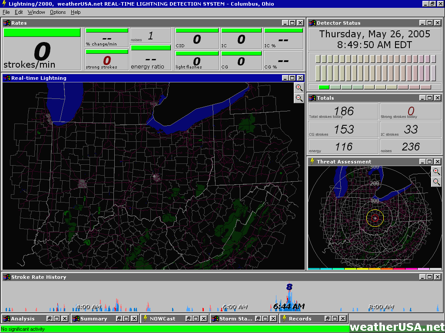Open the Edit menu
Screen dimensions: 445x333
19,12
